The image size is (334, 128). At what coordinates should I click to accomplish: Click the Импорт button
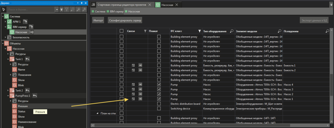(x=98, y=21)
